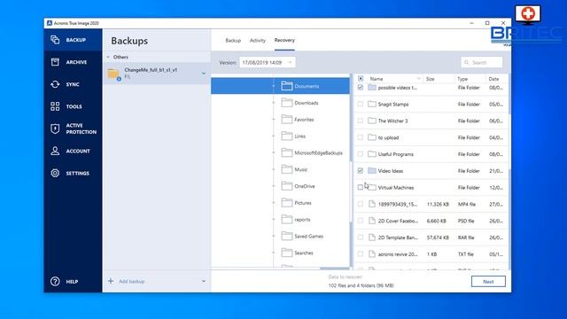Viewport: 567px width, 319px height.
Task: Select the reports folder icon in tree
Action: point(287,219)
